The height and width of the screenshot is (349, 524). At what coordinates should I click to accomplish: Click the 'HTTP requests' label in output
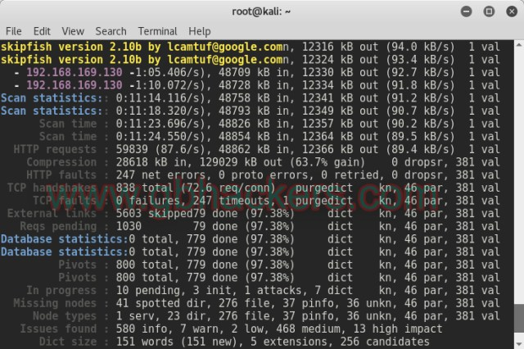tap(55, 149)
